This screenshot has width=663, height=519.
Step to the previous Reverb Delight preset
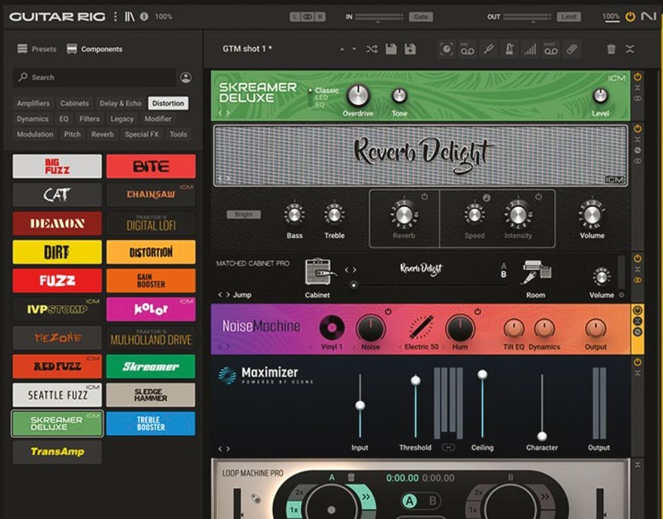point(220,178)
